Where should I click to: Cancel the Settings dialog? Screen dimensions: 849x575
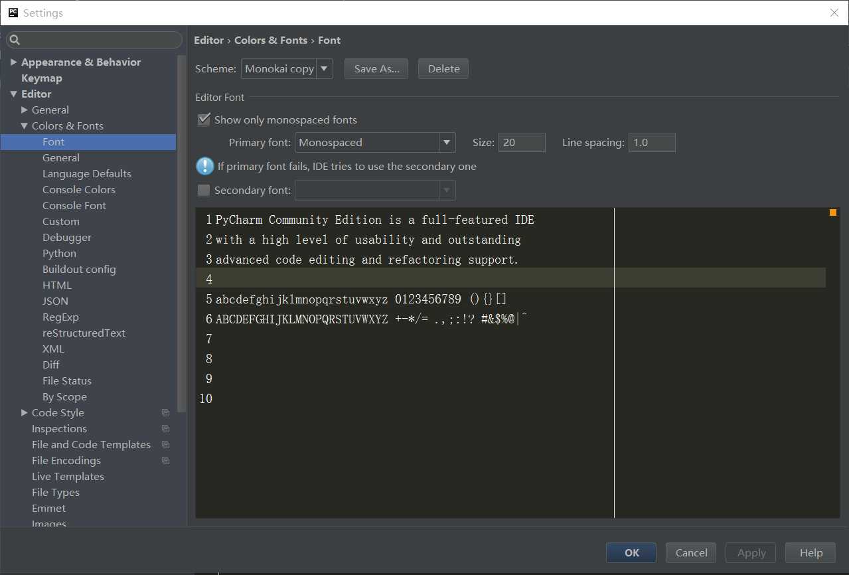pos(691,552)
